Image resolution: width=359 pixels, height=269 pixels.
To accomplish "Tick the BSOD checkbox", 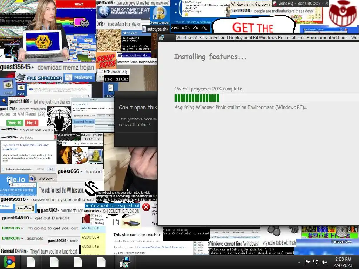I will click(92, 216).
